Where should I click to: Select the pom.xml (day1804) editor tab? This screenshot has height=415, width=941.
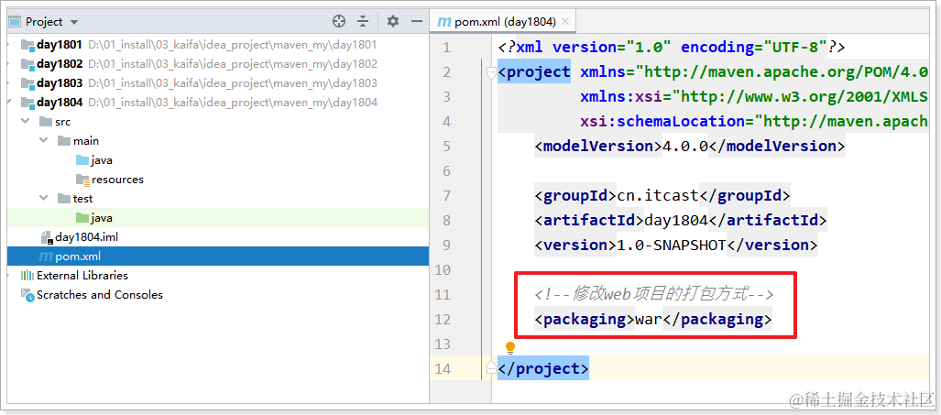tap(503, 22)
